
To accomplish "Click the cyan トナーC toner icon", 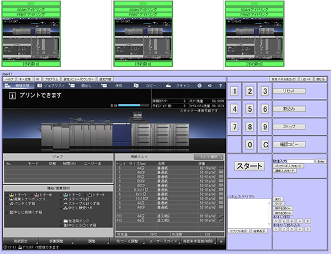I will click(66, 195).
